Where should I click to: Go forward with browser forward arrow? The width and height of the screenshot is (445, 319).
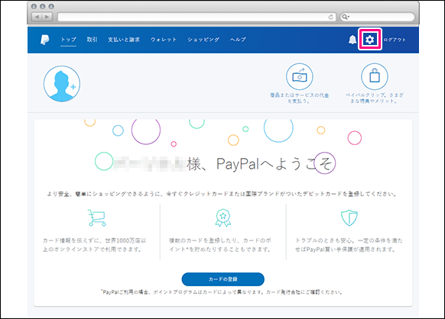point(47,17)
